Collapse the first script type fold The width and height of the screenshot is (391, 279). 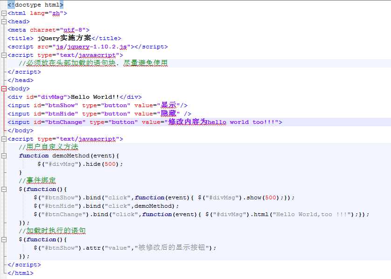click(4, 55)
